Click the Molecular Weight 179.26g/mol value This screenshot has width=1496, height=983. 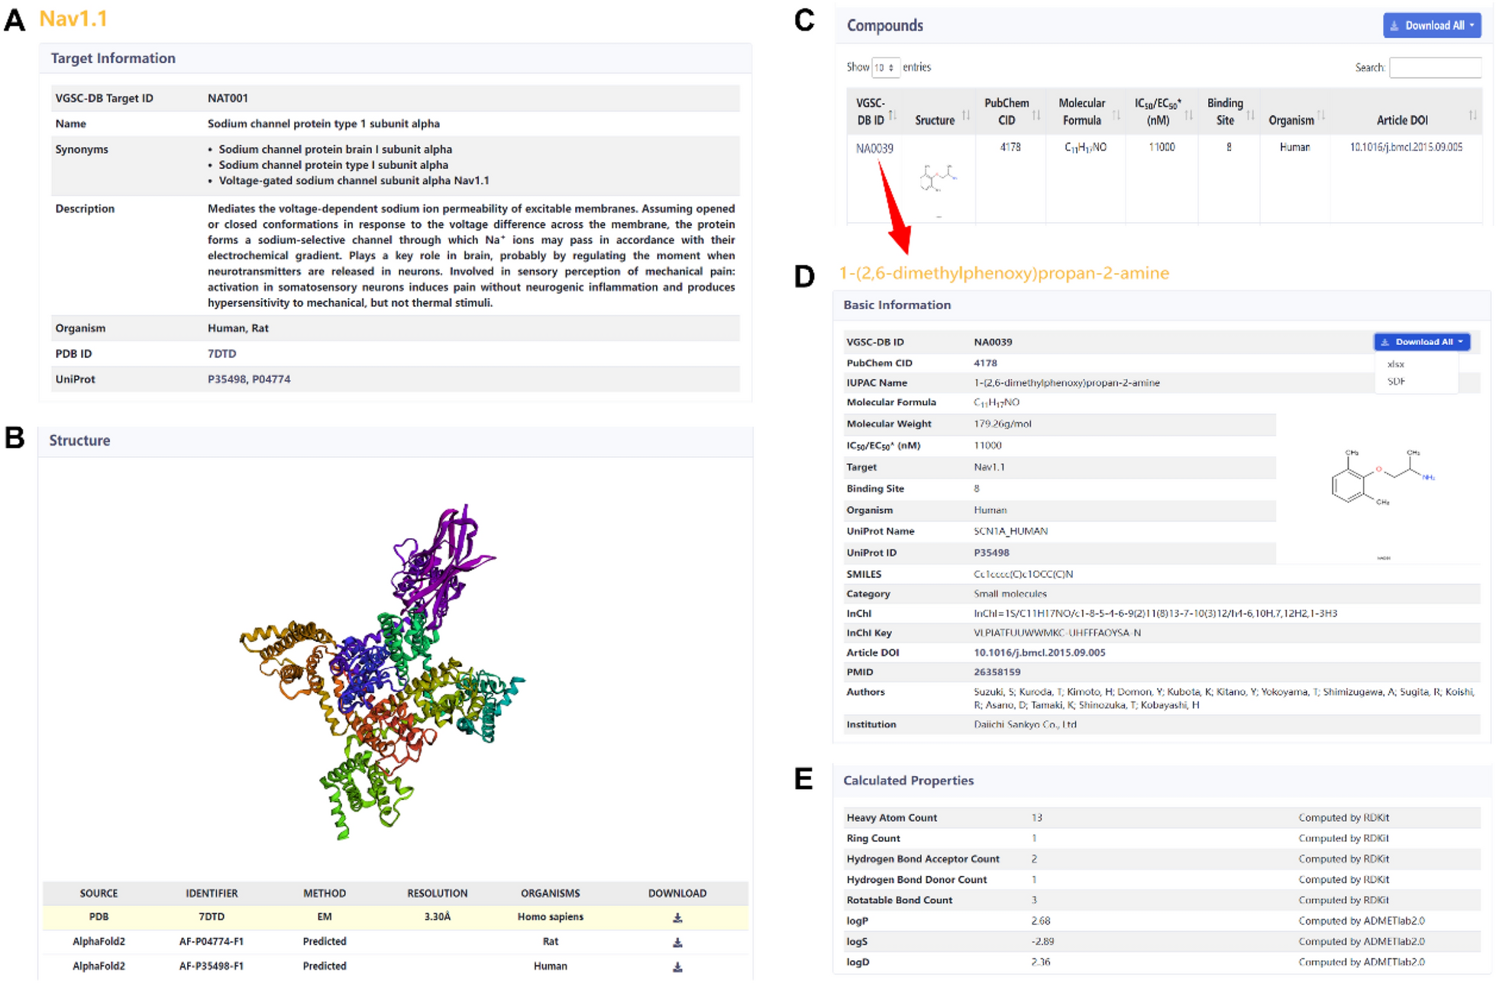pyautogui.click(x=1002, y=424)
